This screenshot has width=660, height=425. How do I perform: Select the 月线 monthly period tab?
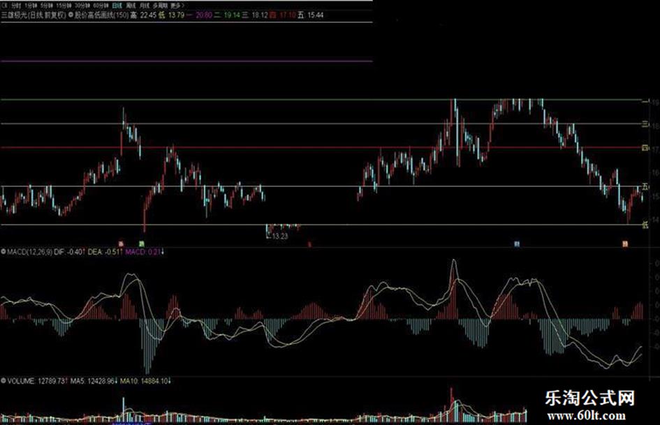coord(145,6)
